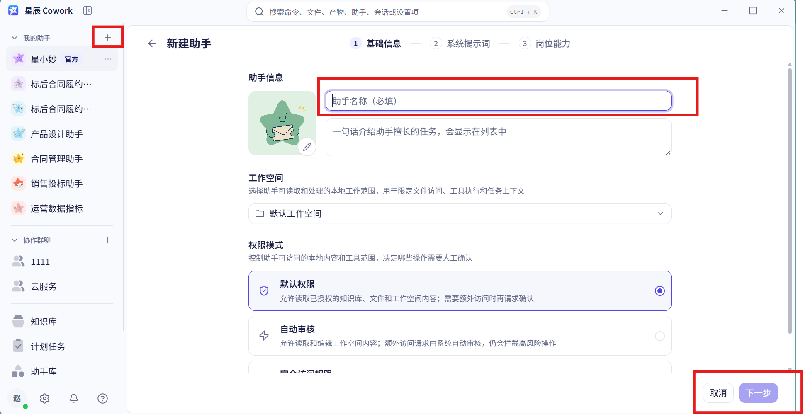This screenshot has height=414, width=803.
Task: Collapse the 我的助手 section
Action: [15, 38]
